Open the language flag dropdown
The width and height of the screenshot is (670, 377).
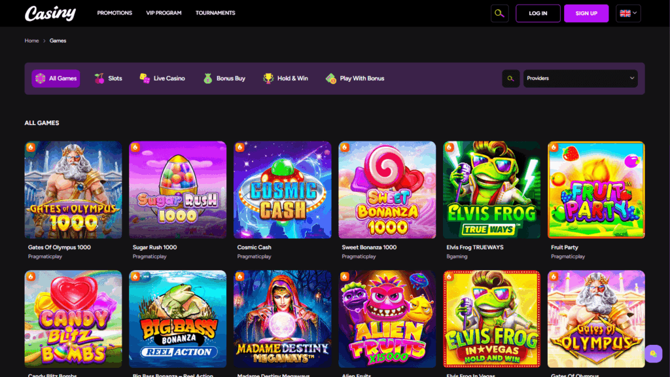[628, 13]
